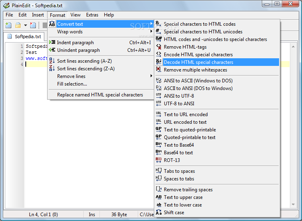The image size is (302, 221).
Task: Choose ANSI to UTF-8 entry
Action: tap(217, 96)
